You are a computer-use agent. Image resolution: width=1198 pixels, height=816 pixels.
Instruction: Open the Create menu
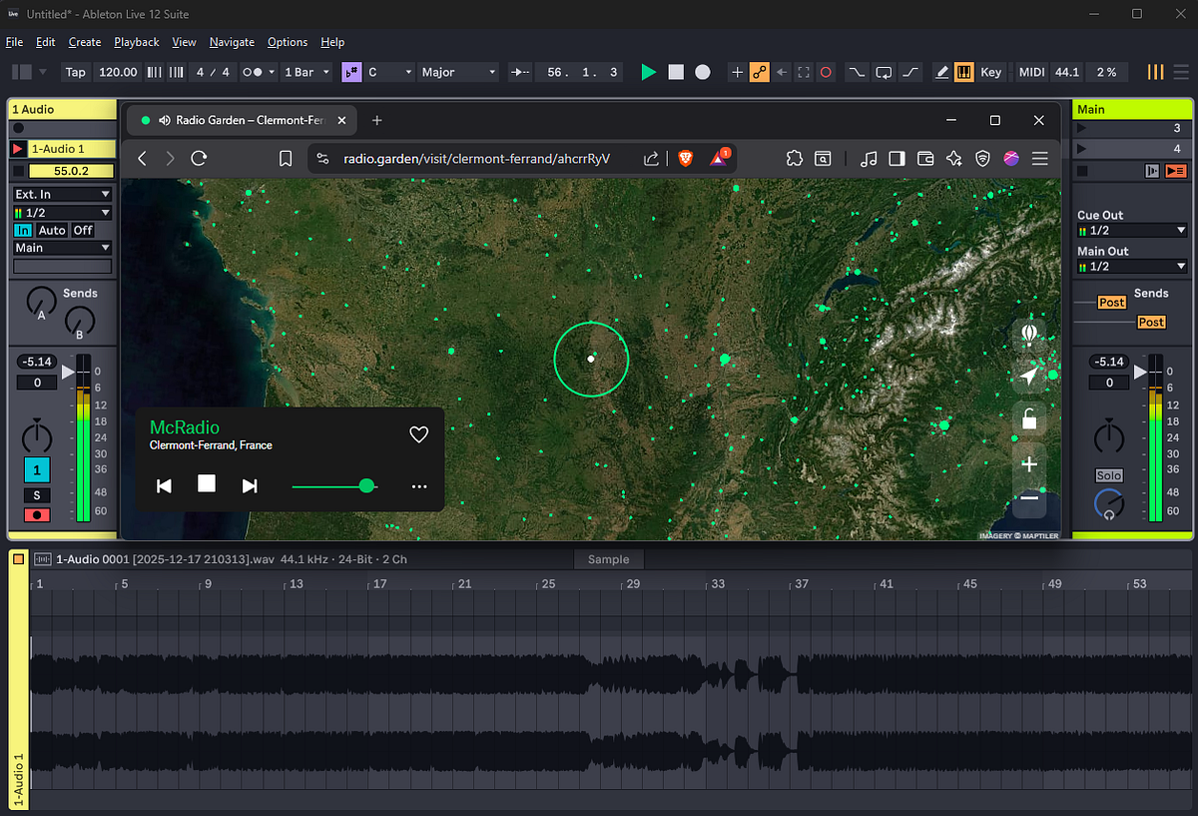pyautogui.click(x=85, y=42)
